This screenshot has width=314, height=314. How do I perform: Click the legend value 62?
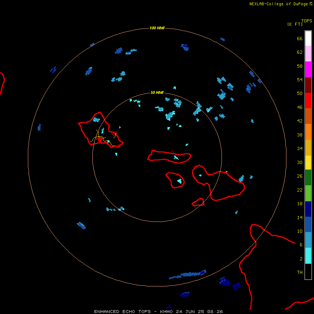pos(300,52)
